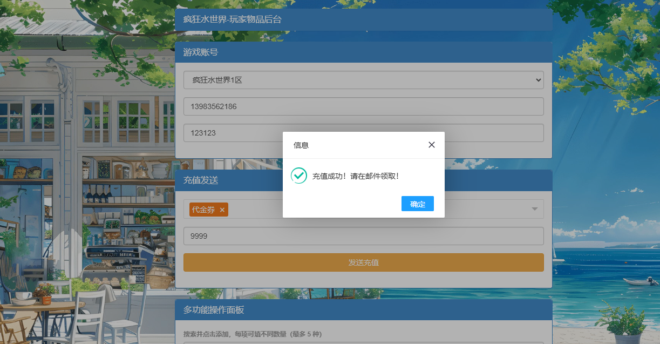Click the 发送充值 button
Image resolution: width=660 pixels, height=344 pixels.
(x=363, y=262)
